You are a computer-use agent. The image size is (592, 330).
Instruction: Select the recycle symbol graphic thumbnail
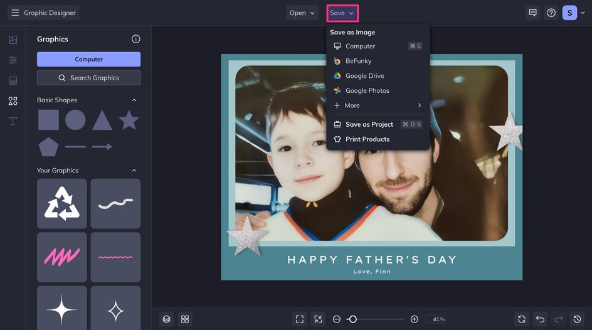click(62, 203)
